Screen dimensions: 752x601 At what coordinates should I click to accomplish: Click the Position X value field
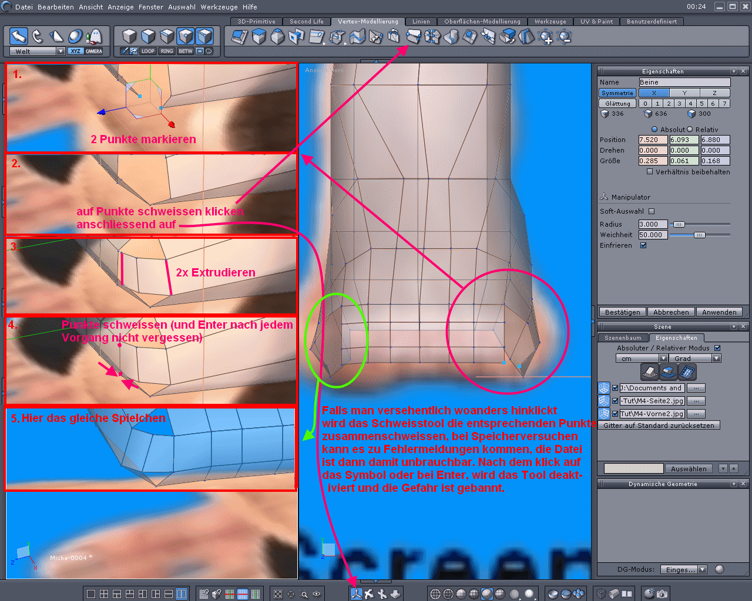pos(653,140)
